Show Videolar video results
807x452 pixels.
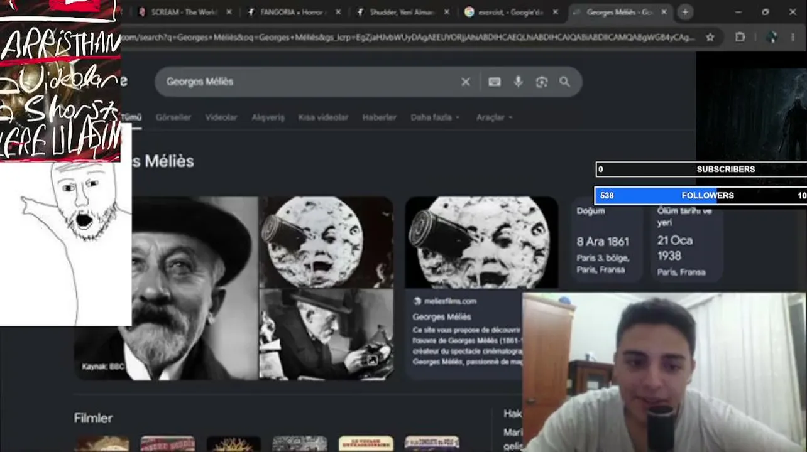[x=221, y=117]
